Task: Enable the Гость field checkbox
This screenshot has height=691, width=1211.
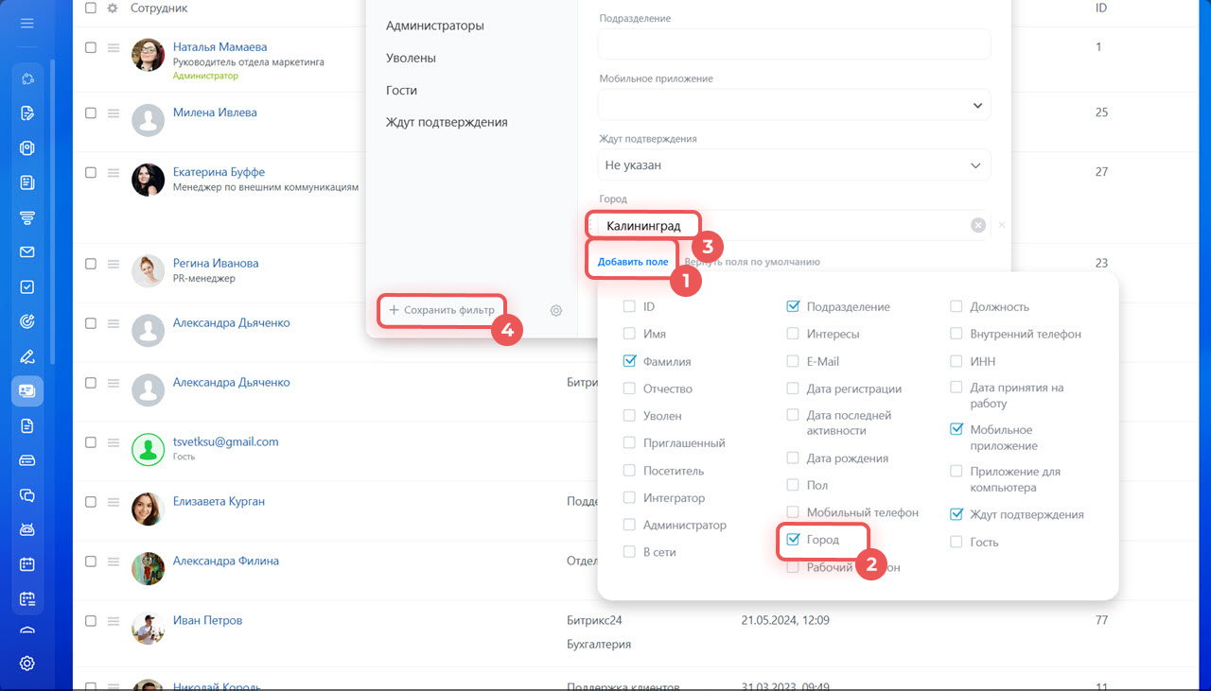Action: pyautogui.click(x=957, y=542)
